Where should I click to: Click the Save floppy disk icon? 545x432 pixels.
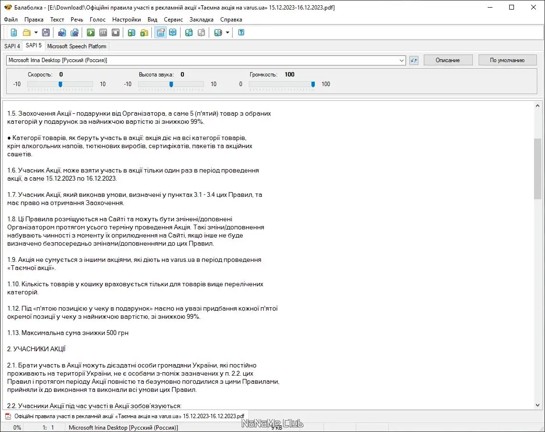pos(45,32)
